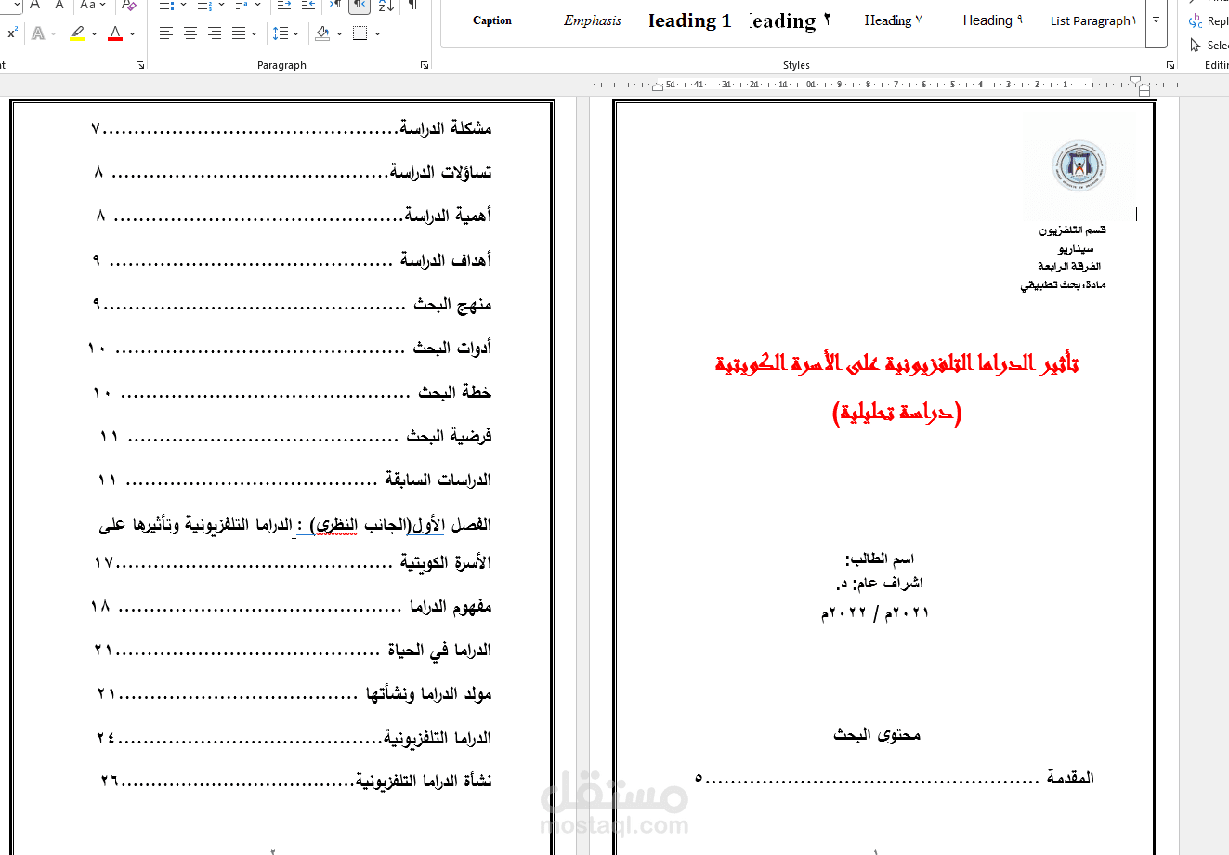Expand line spacing dropdown arrow
This screenshot has height=855, width=1229.
pyautogui.click(x=296, y=33)
